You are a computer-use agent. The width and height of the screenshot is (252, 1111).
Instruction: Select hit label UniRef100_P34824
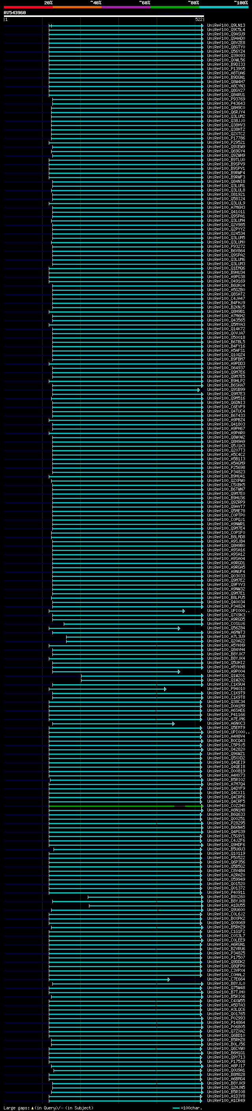226,607
